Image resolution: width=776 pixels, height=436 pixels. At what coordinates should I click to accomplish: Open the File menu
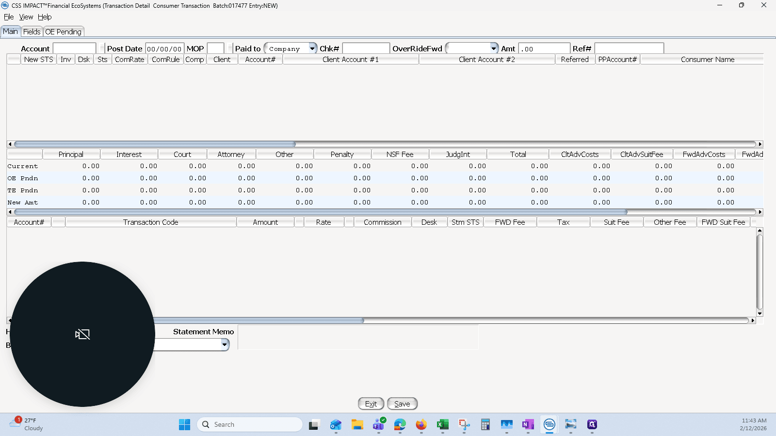coord(9,17)
